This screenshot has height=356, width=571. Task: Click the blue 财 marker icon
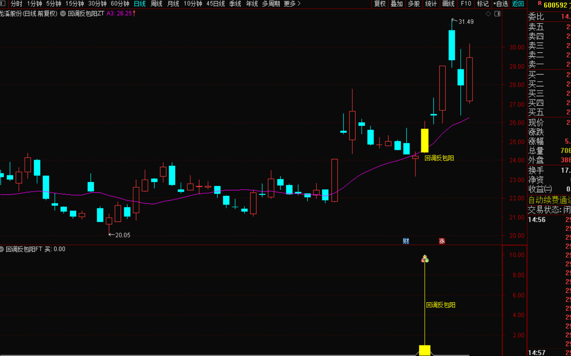coord(406,241)
